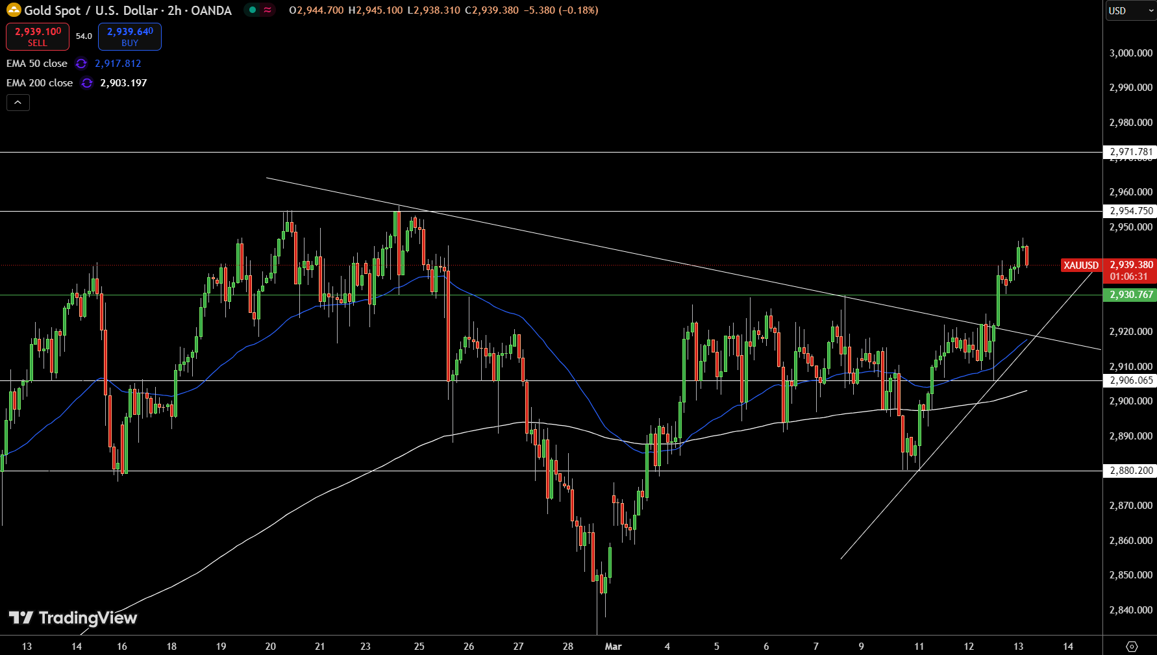Click the open price O2,944.700 value
Viewport: 1157px width, 655px height.
(x=316, y=10)
